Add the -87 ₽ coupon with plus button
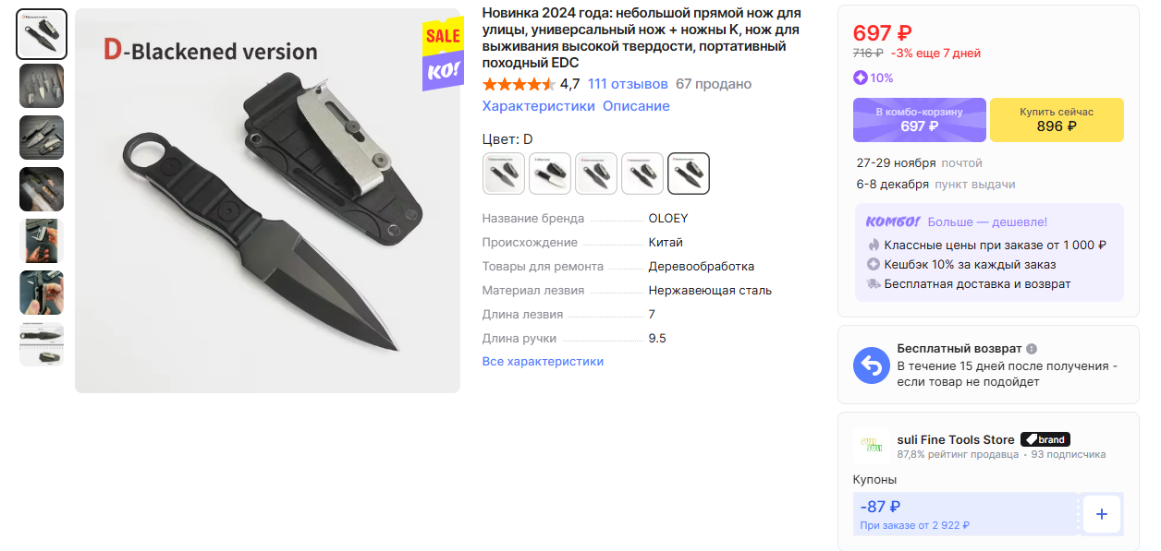The height and width of the screenshot is (551, 1161). point(1101,514)
